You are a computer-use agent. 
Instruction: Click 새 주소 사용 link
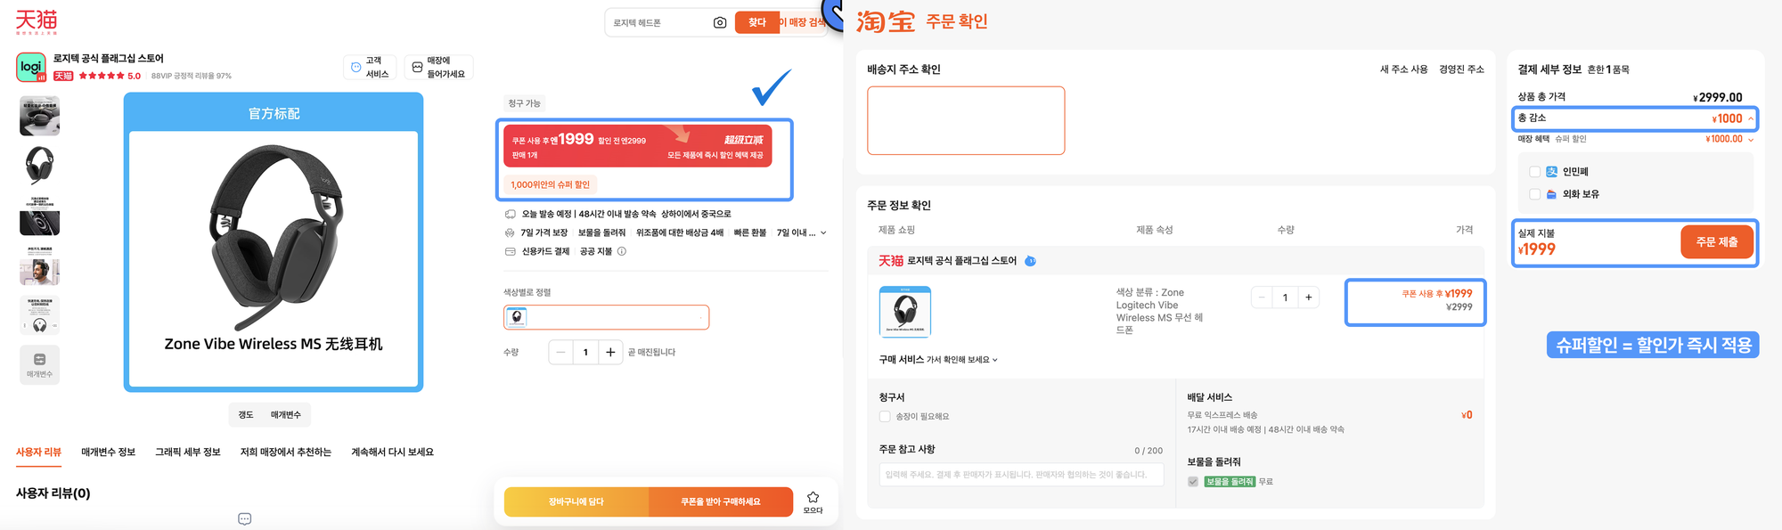tap(1403, 69)
